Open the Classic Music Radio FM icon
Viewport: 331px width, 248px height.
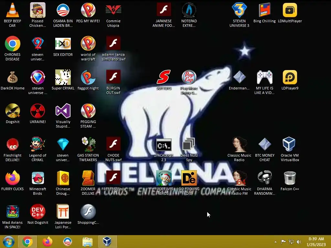pos(240,178)
